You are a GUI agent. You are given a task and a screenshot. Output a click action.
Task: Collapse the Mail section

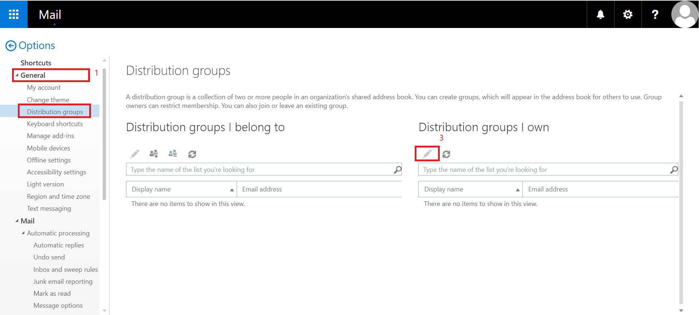click(x=17, y=221)
